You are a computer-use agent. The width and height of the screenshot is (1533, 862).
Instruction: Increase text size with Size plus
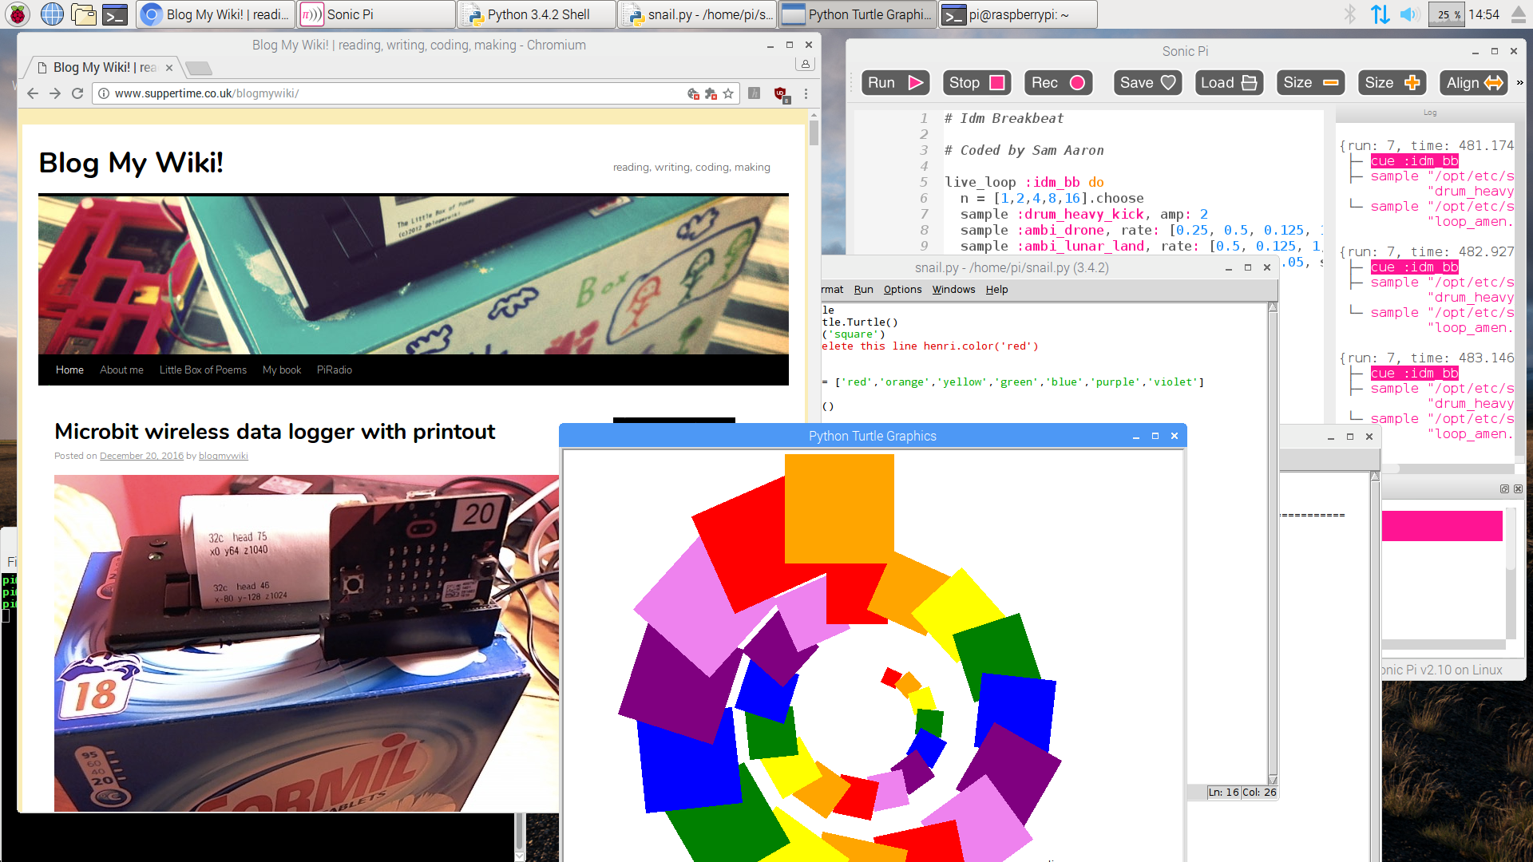click(x=1392, y=83)
